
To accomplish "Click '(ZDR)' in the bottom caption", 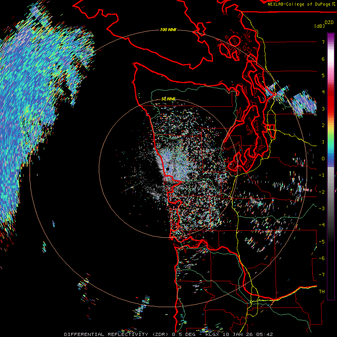I will tap(160, 334).
